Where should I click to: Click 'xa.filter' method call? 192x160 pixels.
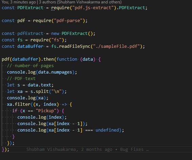(19, 104)
